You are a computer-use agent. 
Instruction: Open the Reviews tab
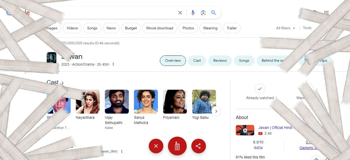point(220,61)
